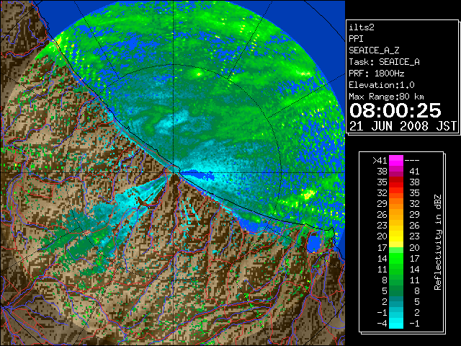Click the radar site at range rings' center
Screen dimensions: 461x346
click(x=174, y=172)
